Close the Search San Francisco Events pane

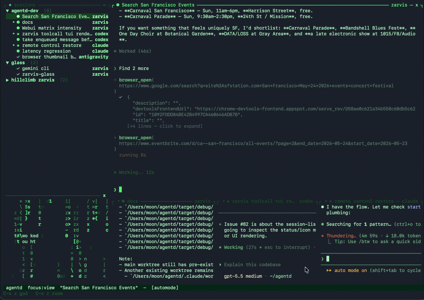(416, 5)
